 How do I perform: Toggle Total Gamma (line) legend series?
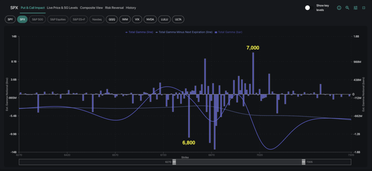[x=139, y=32]
